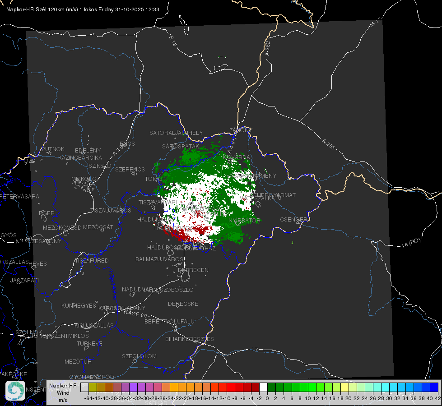Click the 18 (RO) road label
The width and height of the screenshot is (442, 406).
(x=411, y=243)
